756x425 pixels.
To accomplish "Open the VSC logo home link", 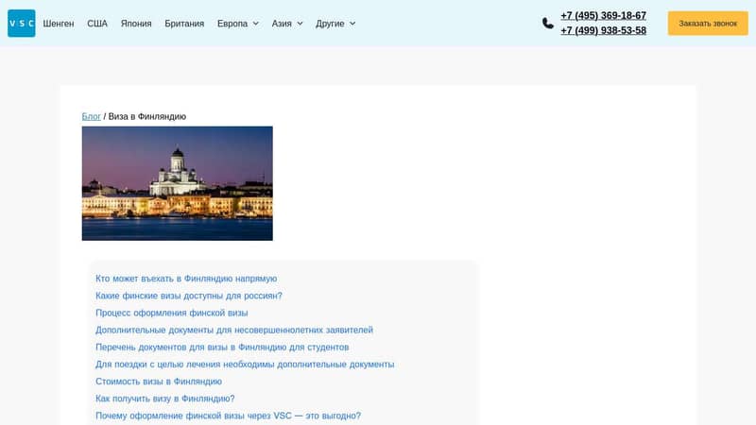I will click(x=21, y=23).
